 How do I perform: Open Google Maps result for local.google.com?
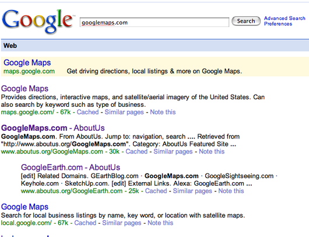(24, 207)
